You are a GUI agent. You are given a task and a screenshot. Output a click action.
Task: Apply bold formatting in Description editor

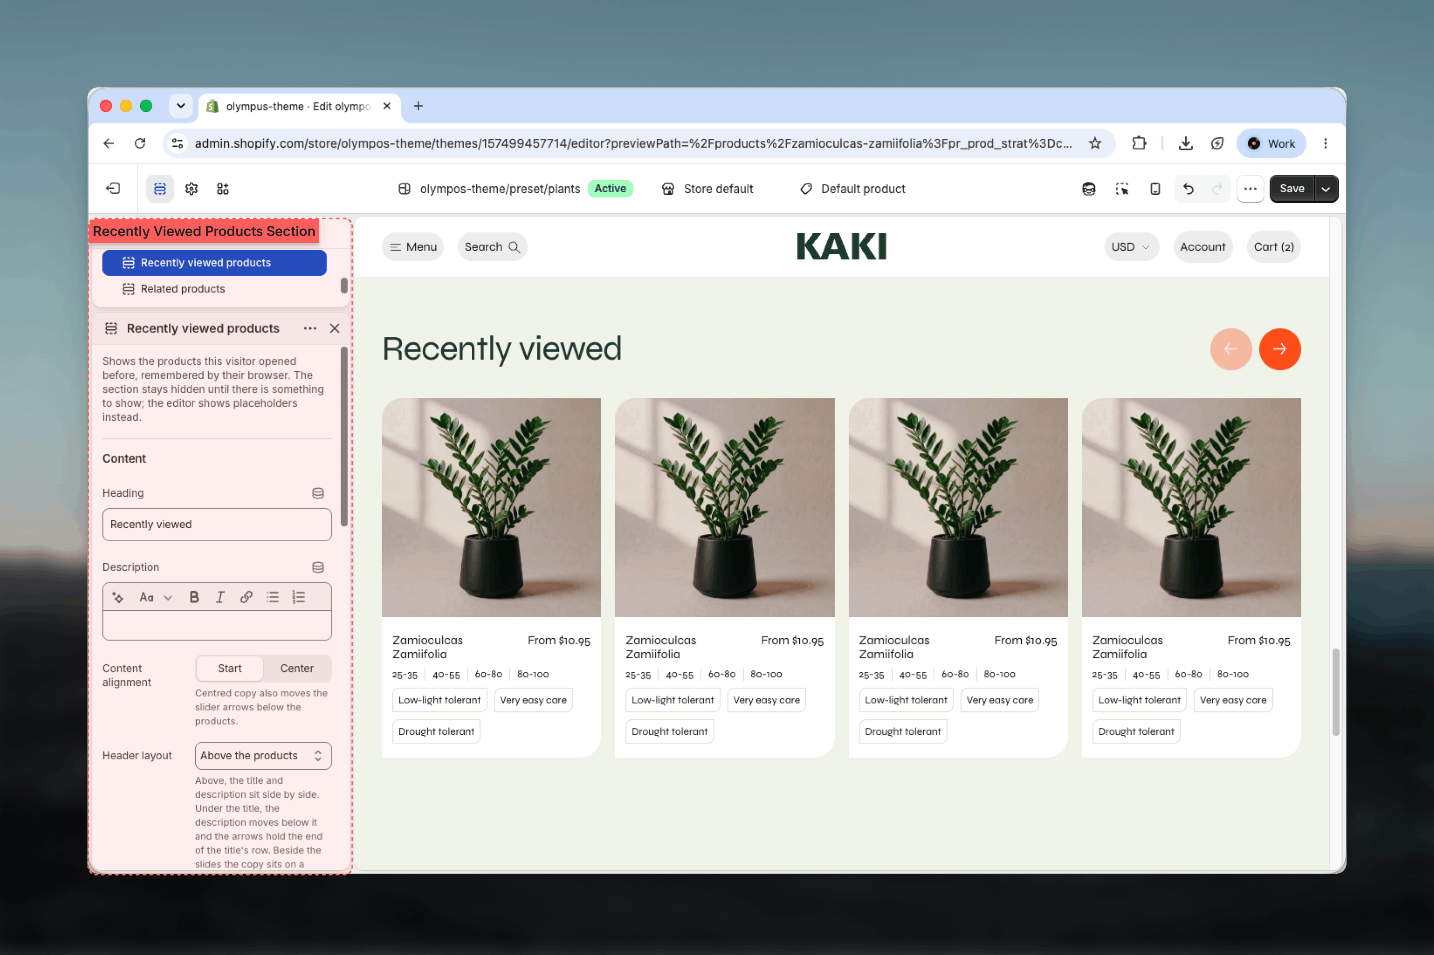click(194, 598)
